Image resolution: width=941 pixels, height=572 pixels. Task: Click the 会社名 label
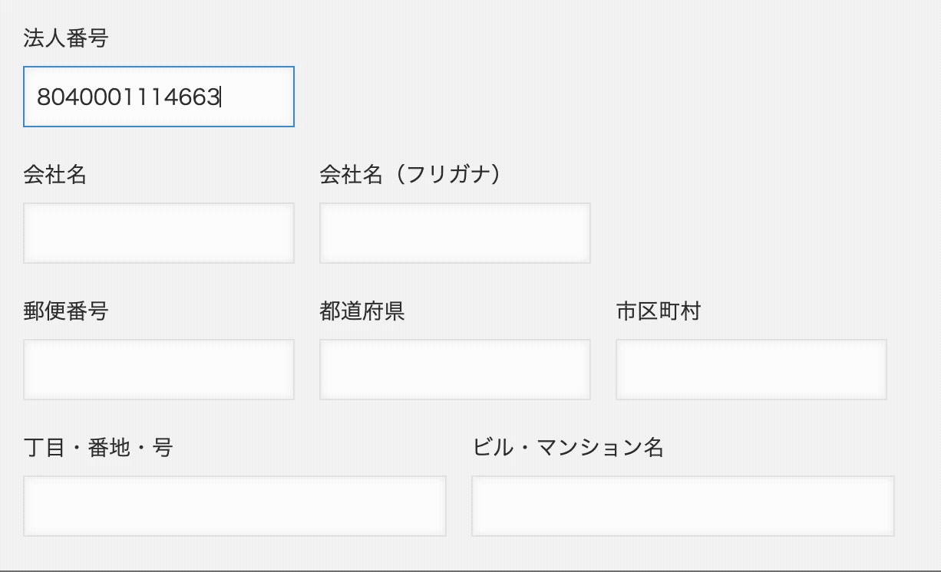pyautogui.click(x=54, y=175)
